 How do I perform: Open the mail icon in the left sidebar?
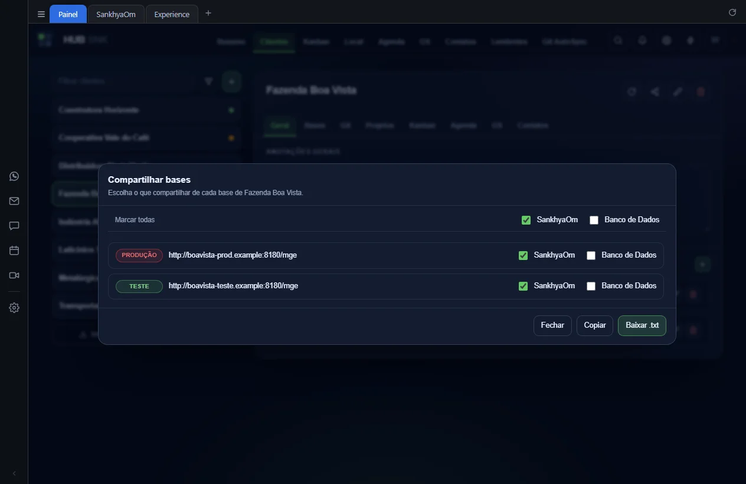pyautogui.click(x=14, y=201)
